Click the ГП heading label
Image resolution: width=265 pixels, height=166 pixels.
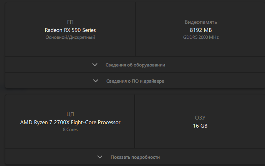pos(70,22)
